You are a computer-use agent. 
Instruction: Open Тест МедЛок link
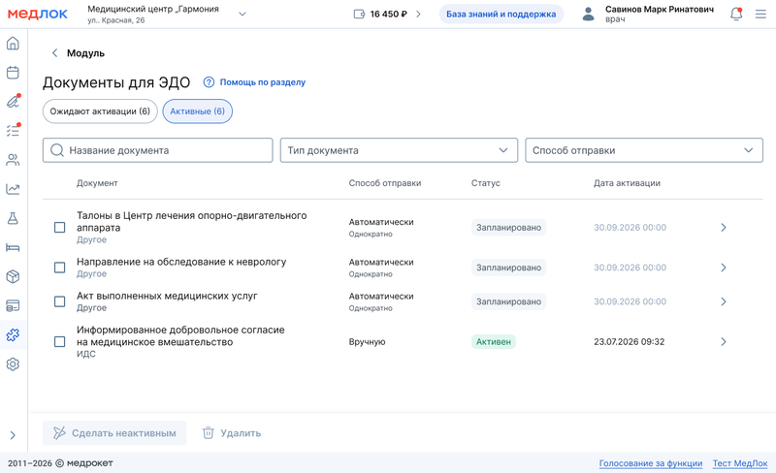point(740,463)
